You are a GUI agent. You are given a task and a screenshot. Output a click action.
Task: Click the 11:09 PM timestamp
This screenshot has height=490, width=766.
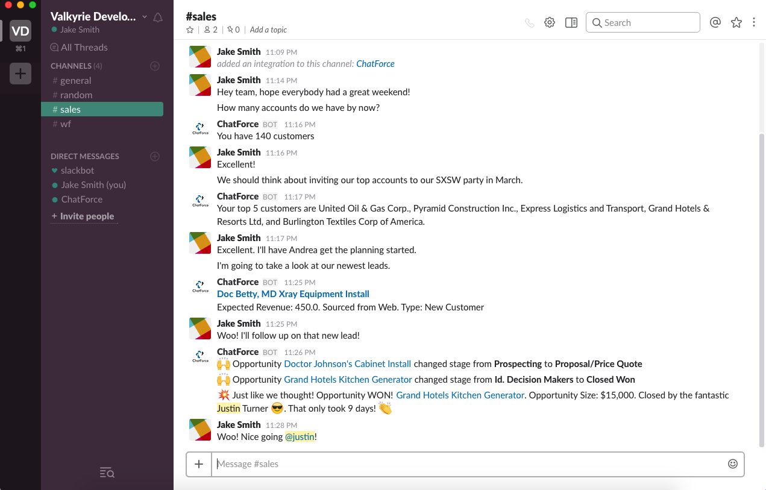click(x=281, y=52)
